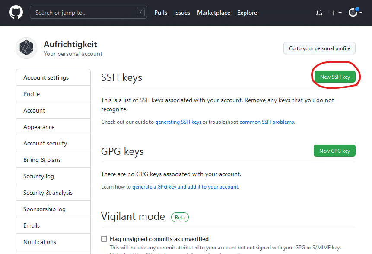
Task: Go to Issues in top navigation
Action: coord(182,13)
